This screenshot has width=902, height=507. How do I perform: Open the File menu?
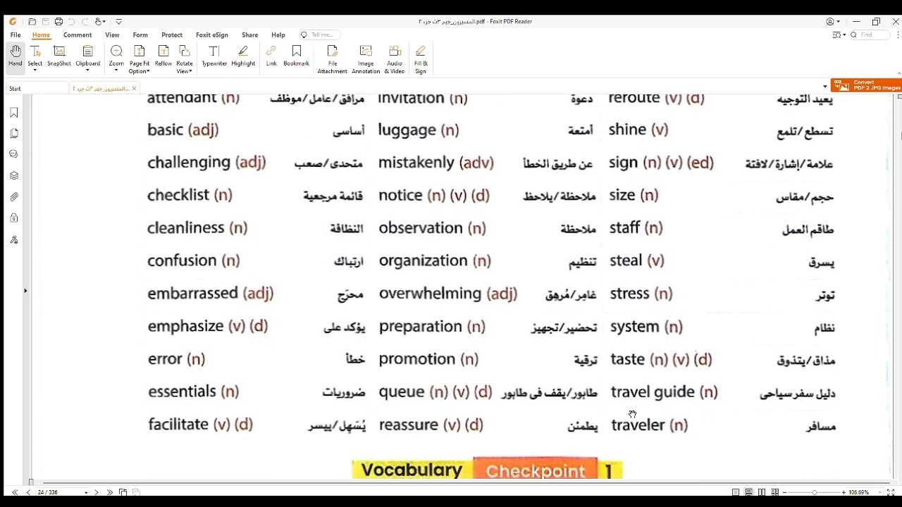16,35
